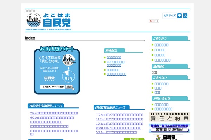Open the 5/27up news item link
211x140 pixels.
pyautogui.click(x=116, y=132)
